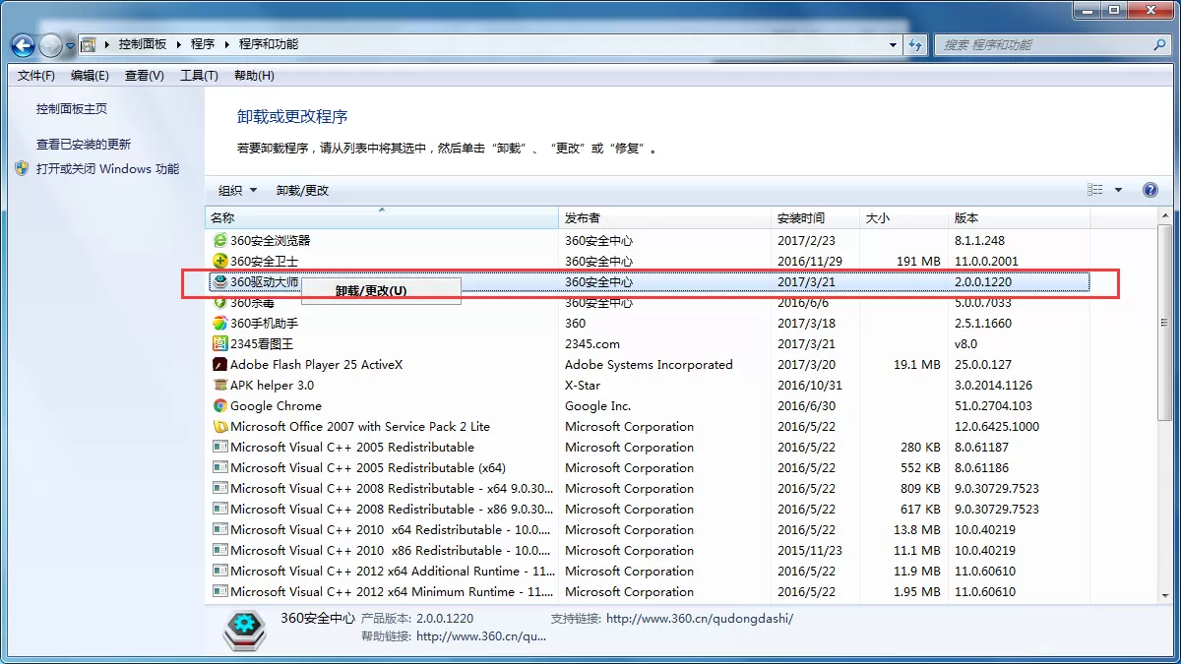Click the refresh address bar icon
Viewport: 1181px width, 664px height.
tap(916, 44)
